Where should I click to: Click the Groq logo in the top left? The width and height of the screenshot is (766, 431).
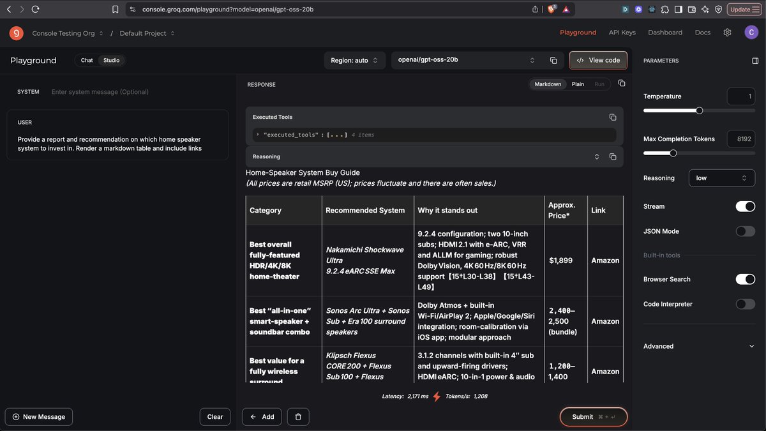coord(16,33)
